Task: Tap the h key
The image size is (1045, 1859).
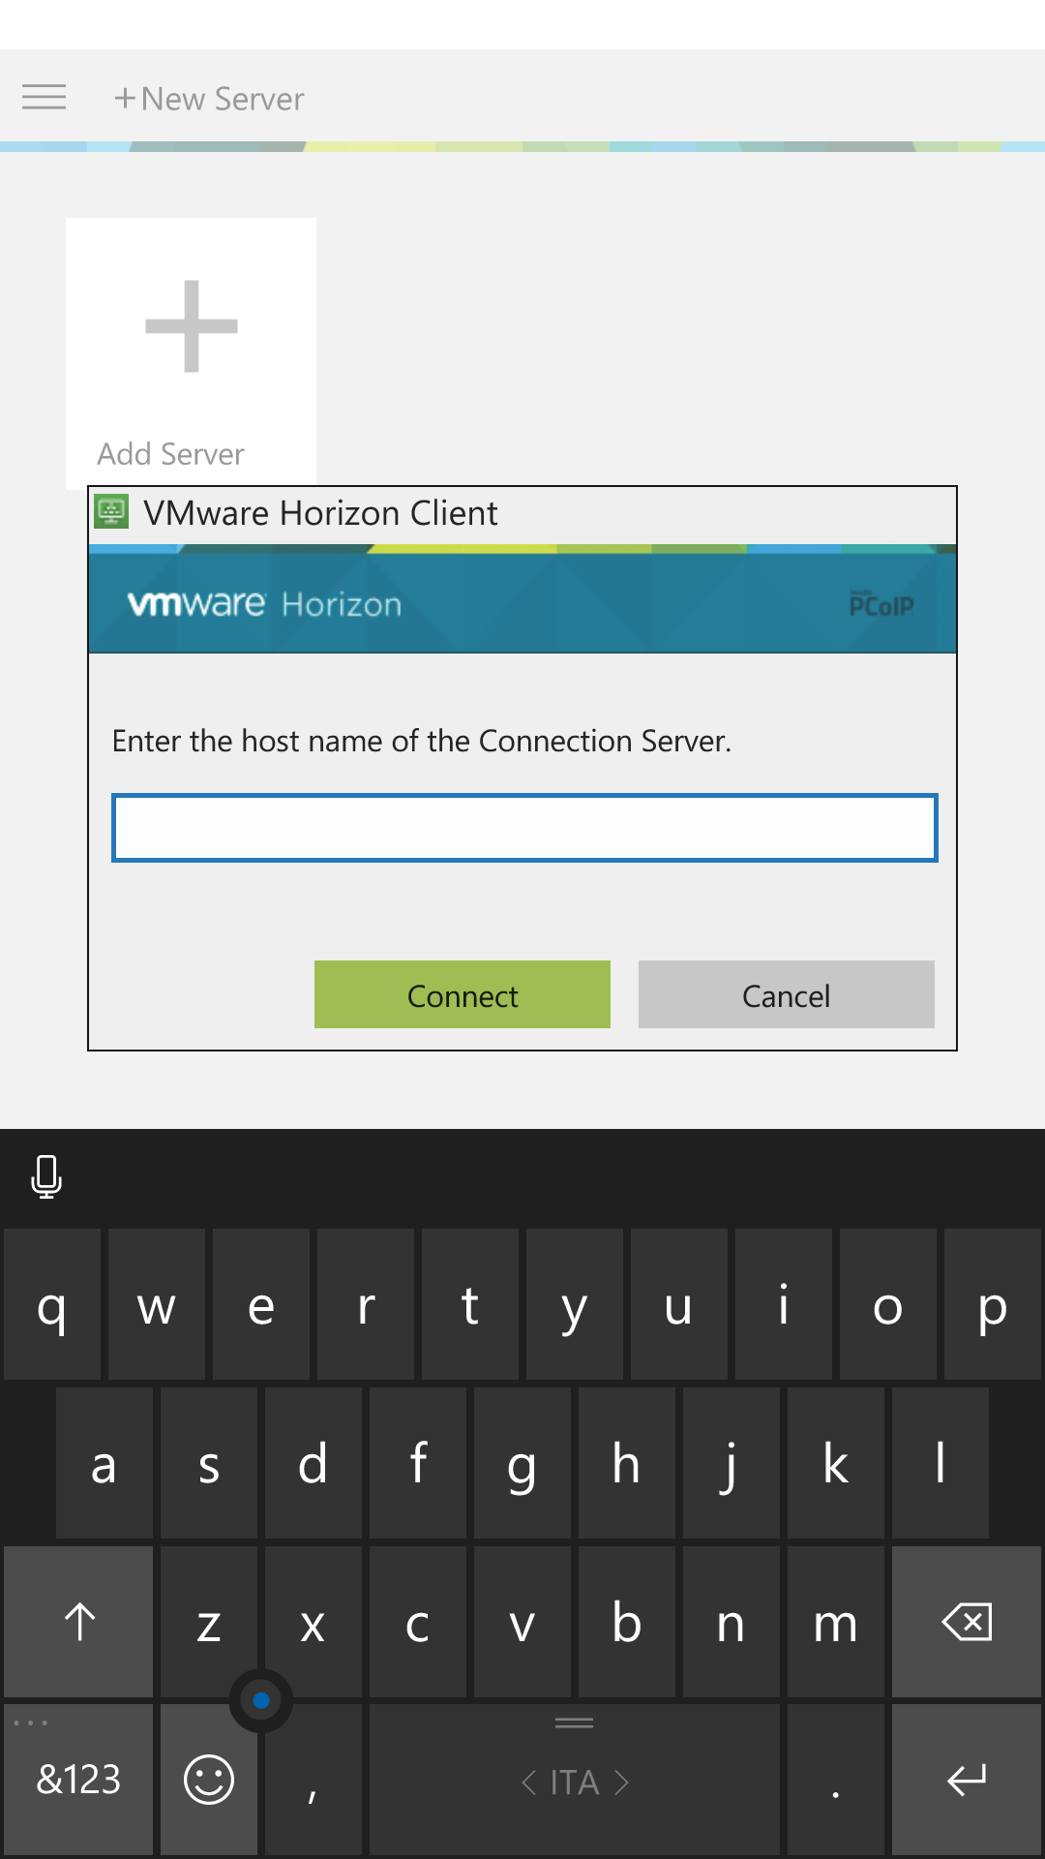Action: [x=627, y=1463]
